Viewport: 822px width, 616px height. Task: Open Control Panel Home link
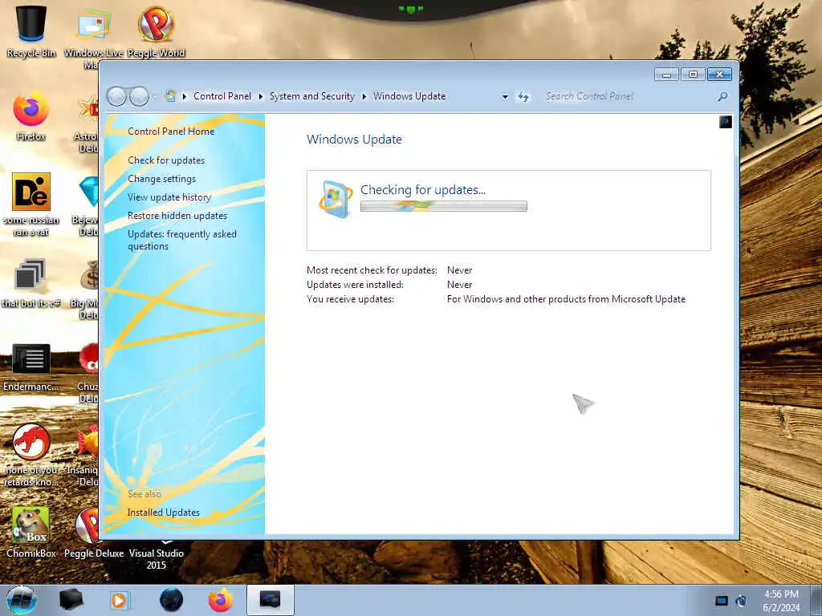[x=171, y=132]
